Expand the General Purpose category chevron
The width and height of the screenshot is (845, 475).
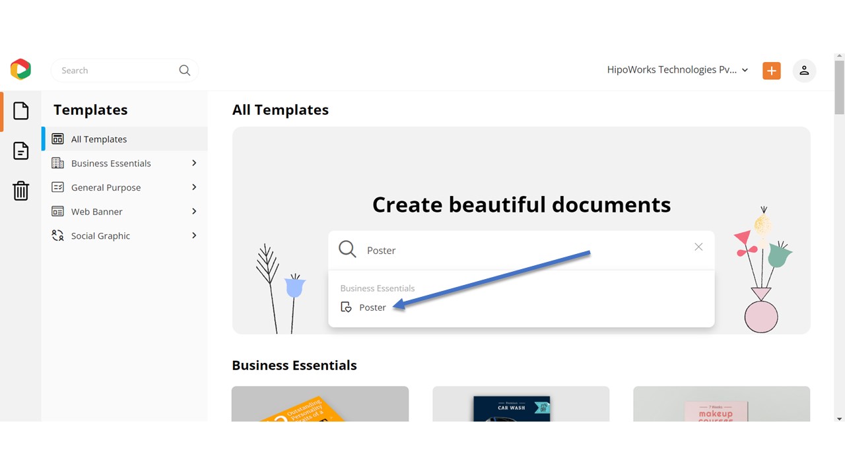coord(194,187)
